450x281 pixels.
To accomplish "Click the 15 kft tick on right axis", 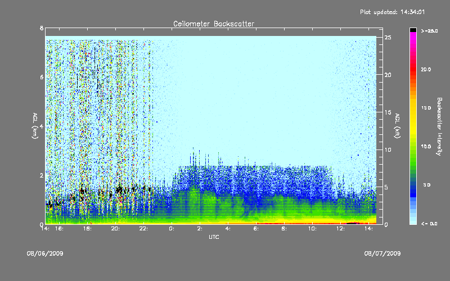I will coord(388,112).
